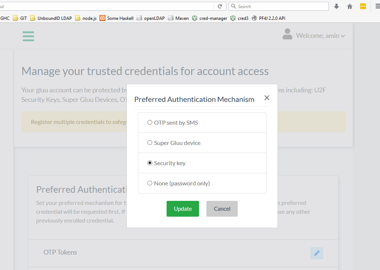Open the node.js bookmark folder
The height and width of the screenshot is (270, 380).
(x=86, y=18)
